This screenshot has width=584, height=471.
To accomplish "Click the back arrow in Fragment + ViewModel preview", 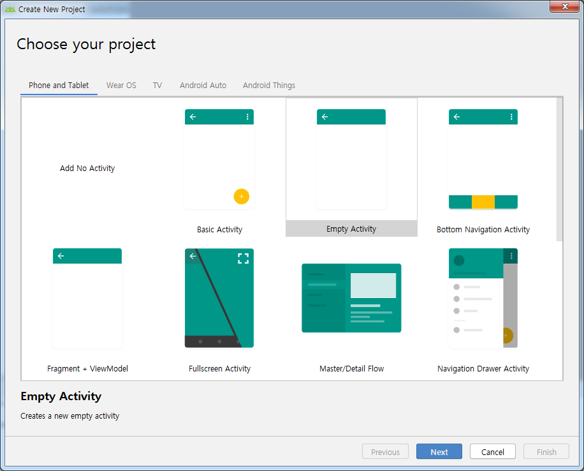I will (61, 256).
